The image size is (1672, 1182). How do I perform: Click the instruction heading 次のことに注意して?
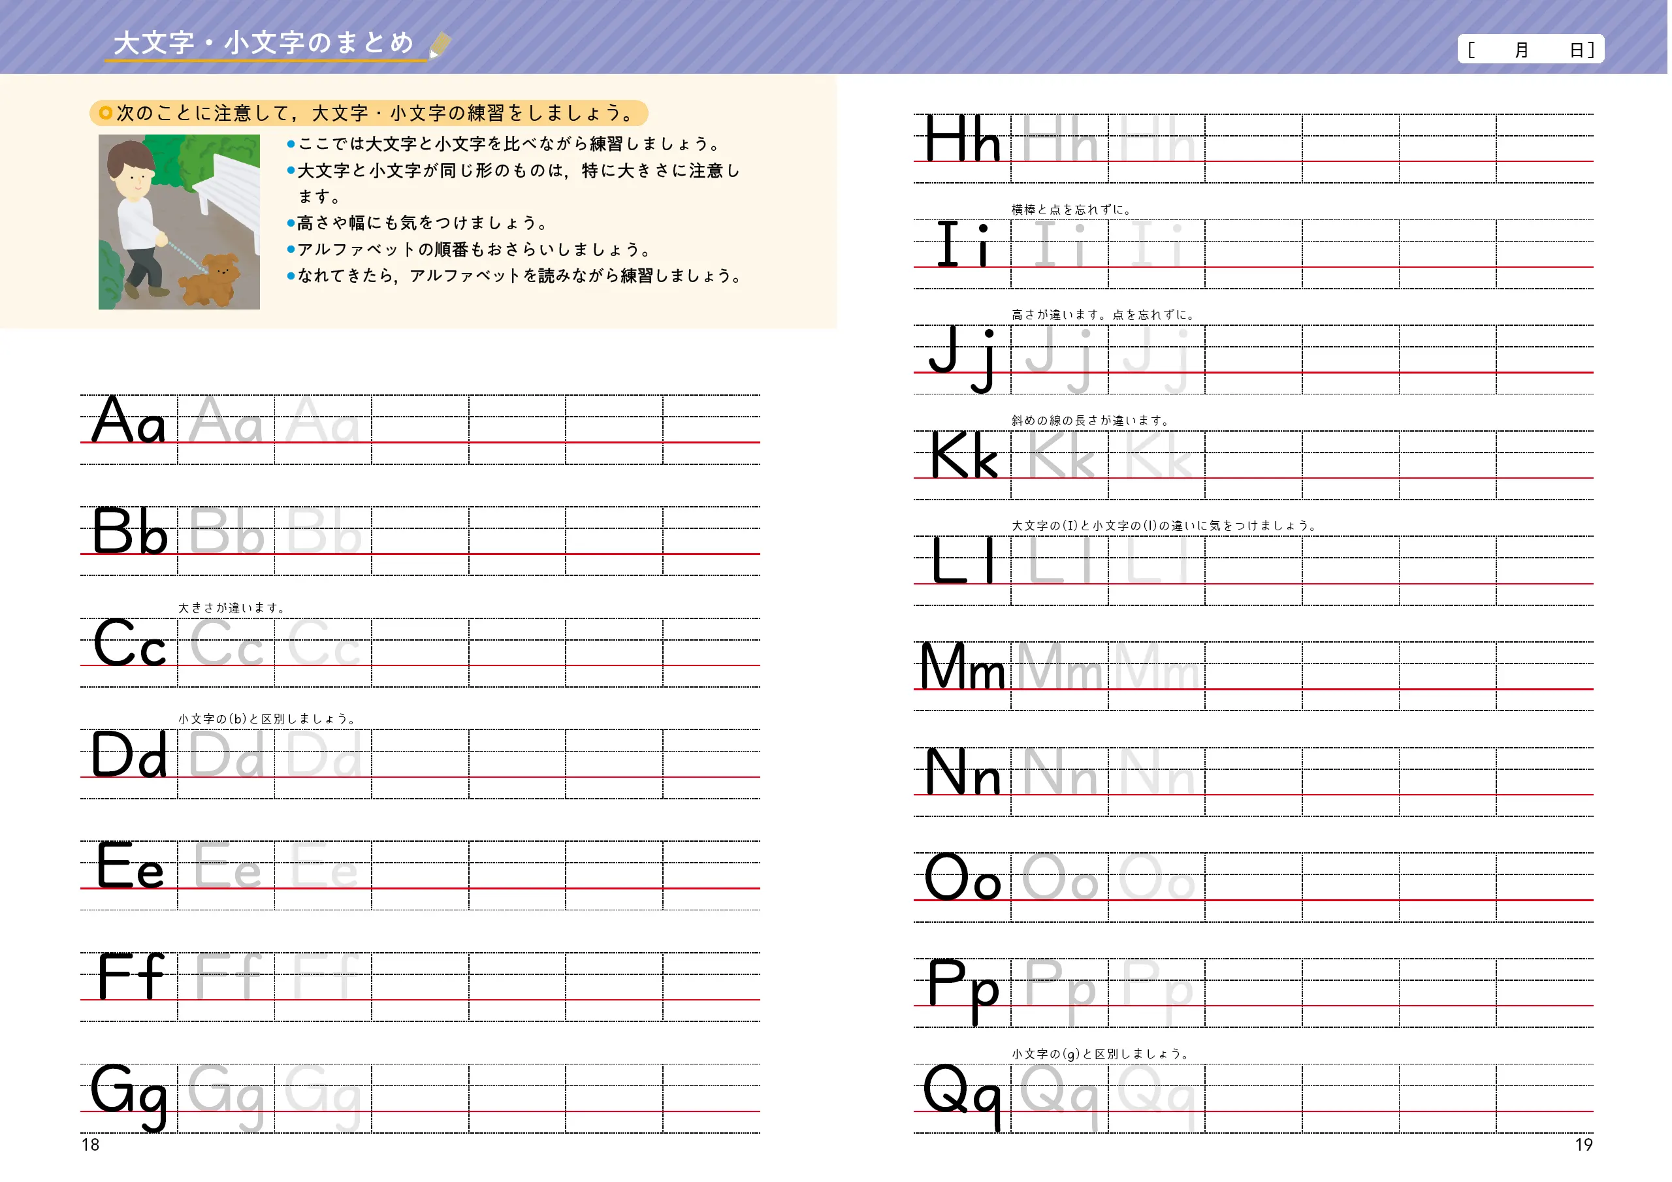(368, 113)
